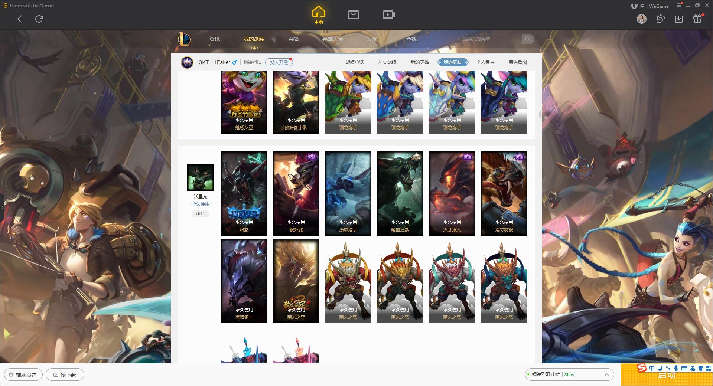Screen dimensions: 713x386
Task: Click the magnifier search icon
Action: [x=527, y=39]
